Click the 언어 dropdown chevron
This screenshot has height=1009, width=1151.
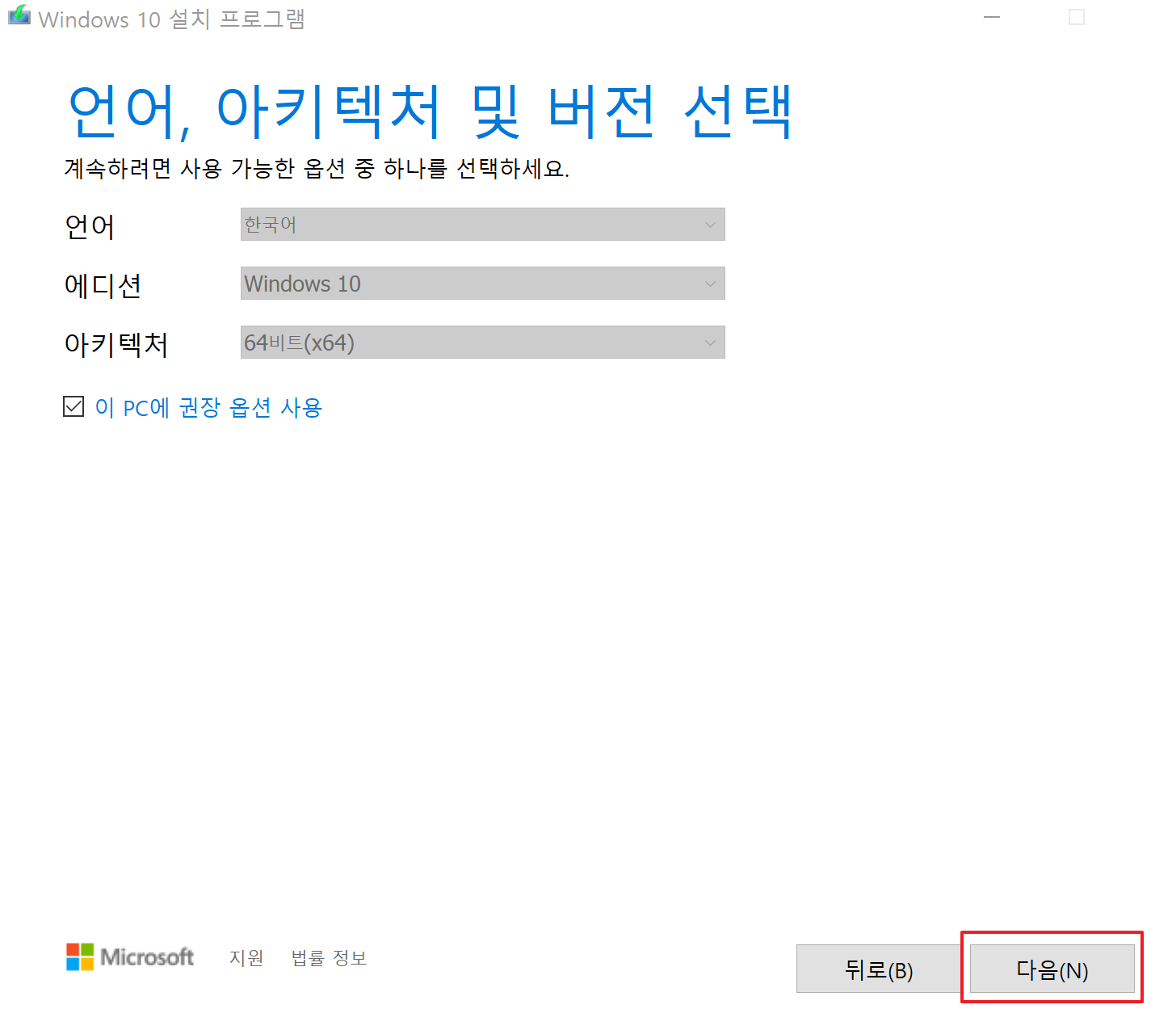pos(709,224)
